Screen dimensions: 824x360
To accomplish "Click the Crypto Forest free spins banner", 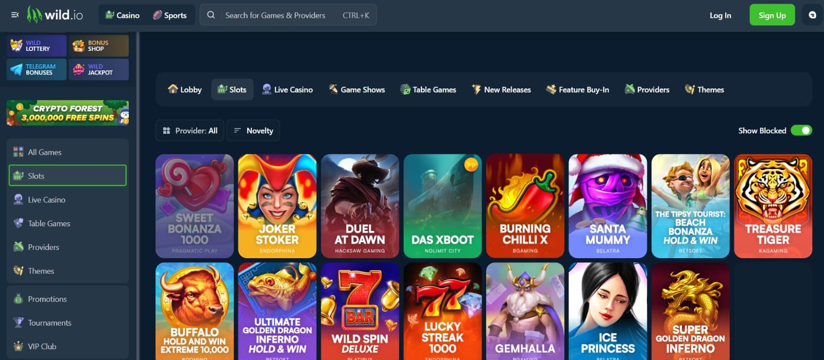I will [x=67, y=113].
